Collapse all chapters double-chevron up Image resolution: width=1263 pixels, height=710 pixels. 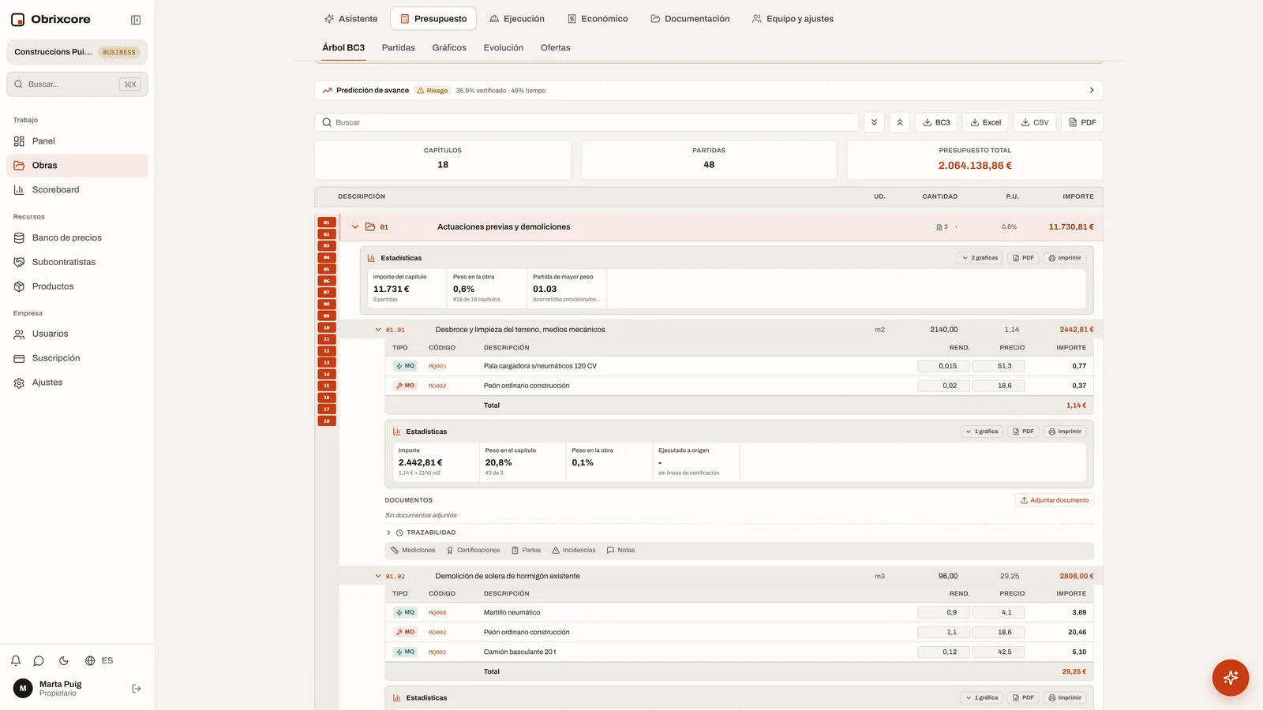tap(900, 122)
